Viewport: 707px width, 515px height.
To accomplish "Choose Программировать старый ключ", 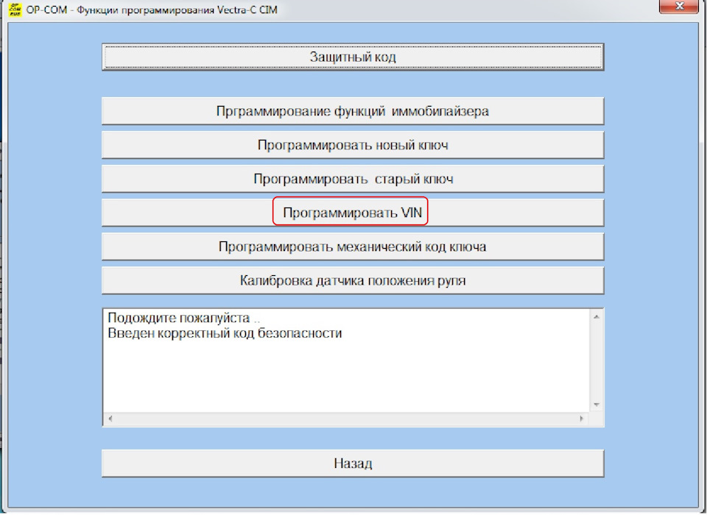I will point(353,179).
